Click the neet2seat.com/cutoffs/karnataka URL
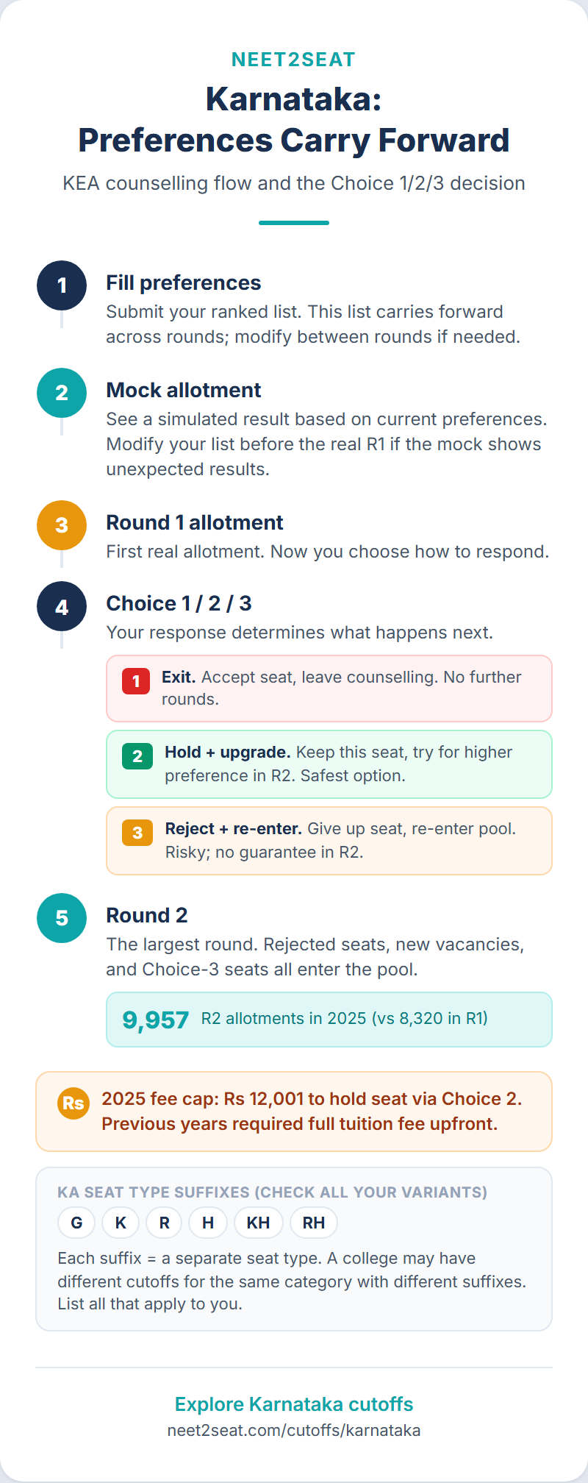588x1483 pixels. coord(294,1430)
